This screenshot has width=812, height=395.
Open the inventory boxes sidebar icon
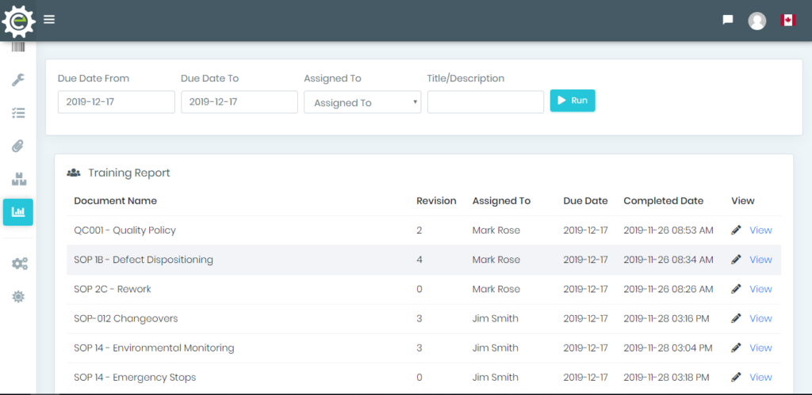coord(19,180)
